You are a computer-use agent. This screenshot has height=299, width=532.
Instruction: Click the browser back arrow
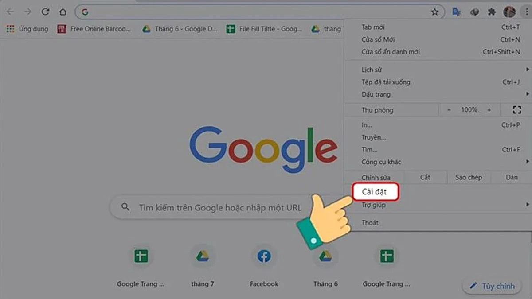(x=10, y=12)
